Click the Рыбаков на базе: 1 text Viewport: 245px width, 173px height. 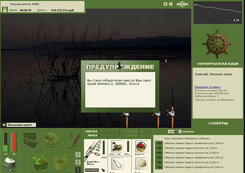click(x=206, y=96)
